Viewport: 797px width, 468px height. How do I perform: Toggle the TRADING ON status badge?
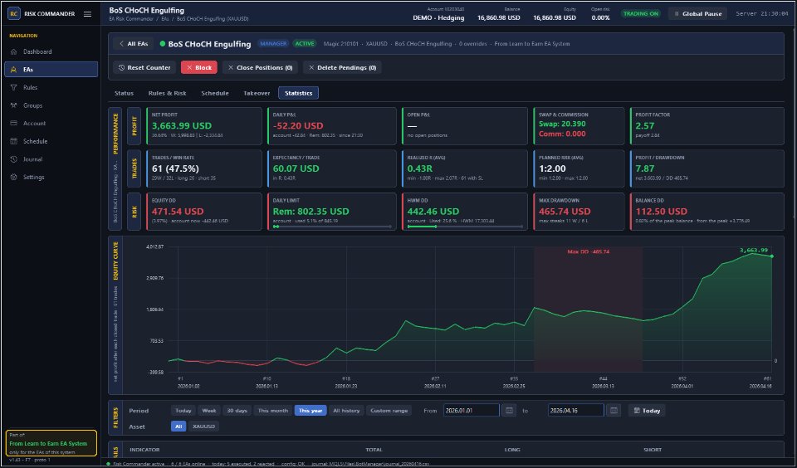click(x=640, y=14)
